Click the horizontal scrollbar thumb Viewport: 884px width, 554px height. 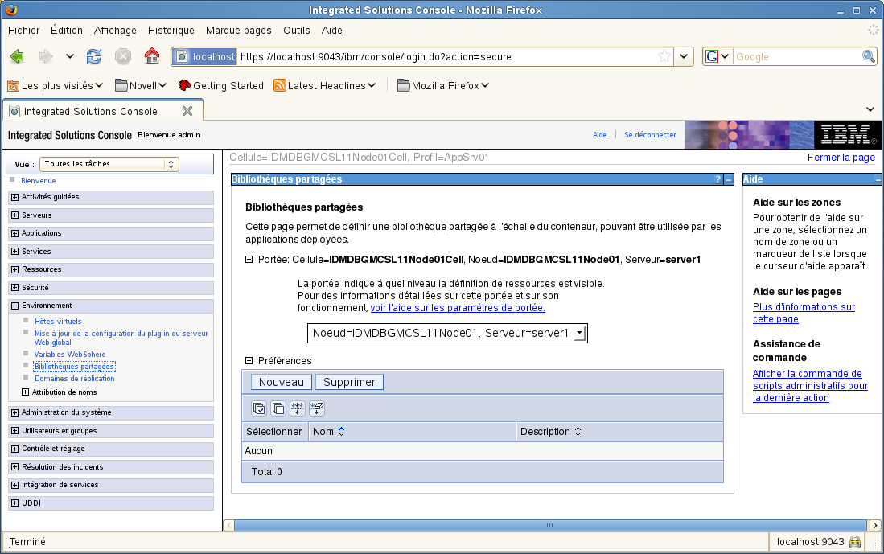(x=549, y=525)
